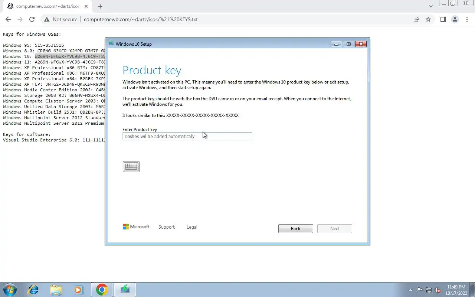Open the Windows Start menu
This screenshot has width=475, height=297.
10,290
